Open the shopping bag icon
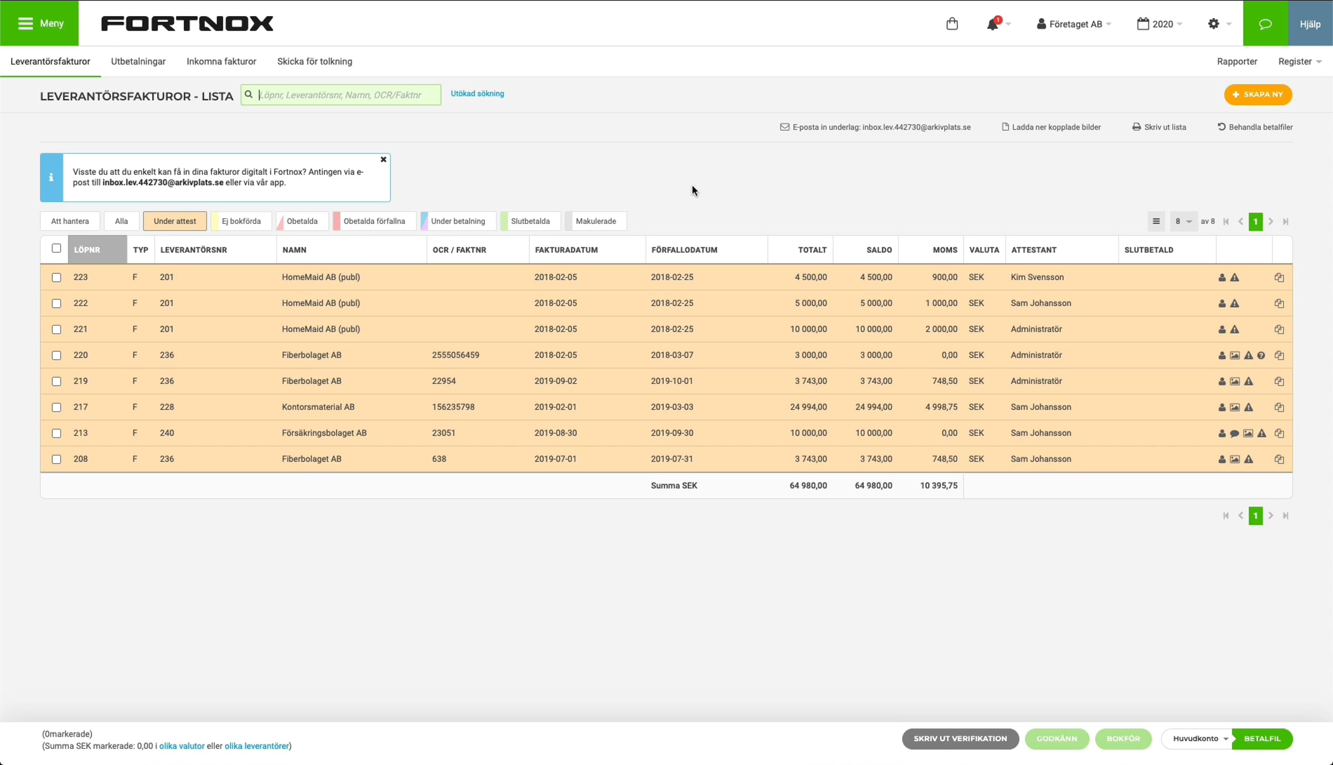The image size is (1333, 765). point(952,24)
